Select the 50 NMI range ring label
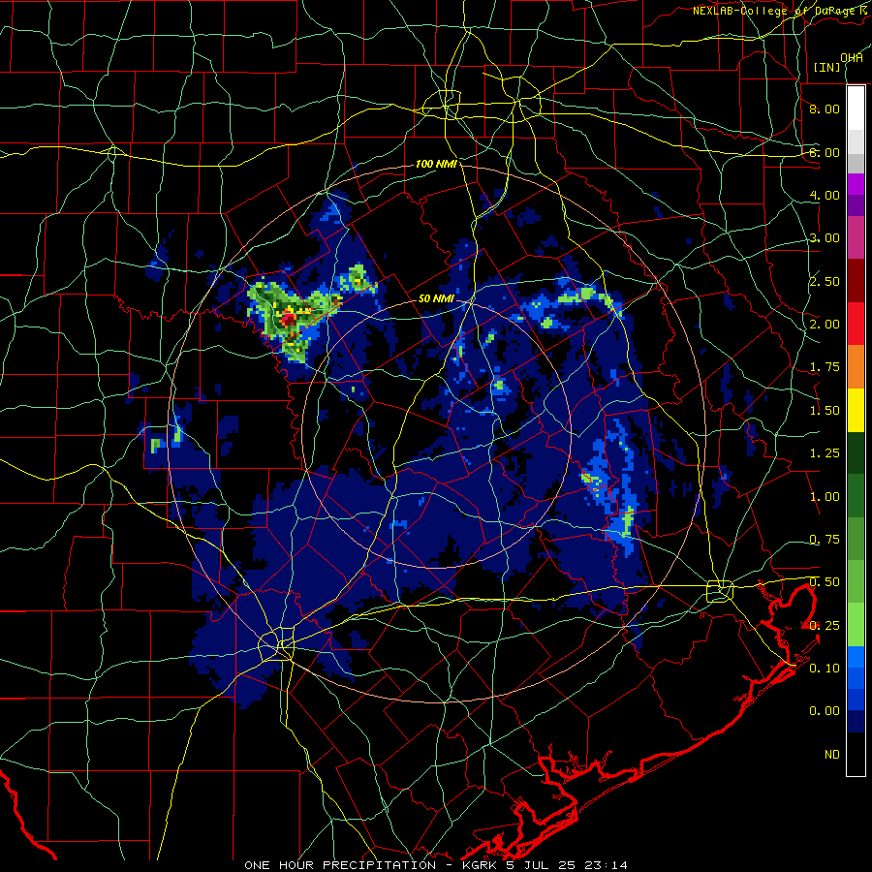The width and height of the screenshot is (872, 872). coord(436,298)
